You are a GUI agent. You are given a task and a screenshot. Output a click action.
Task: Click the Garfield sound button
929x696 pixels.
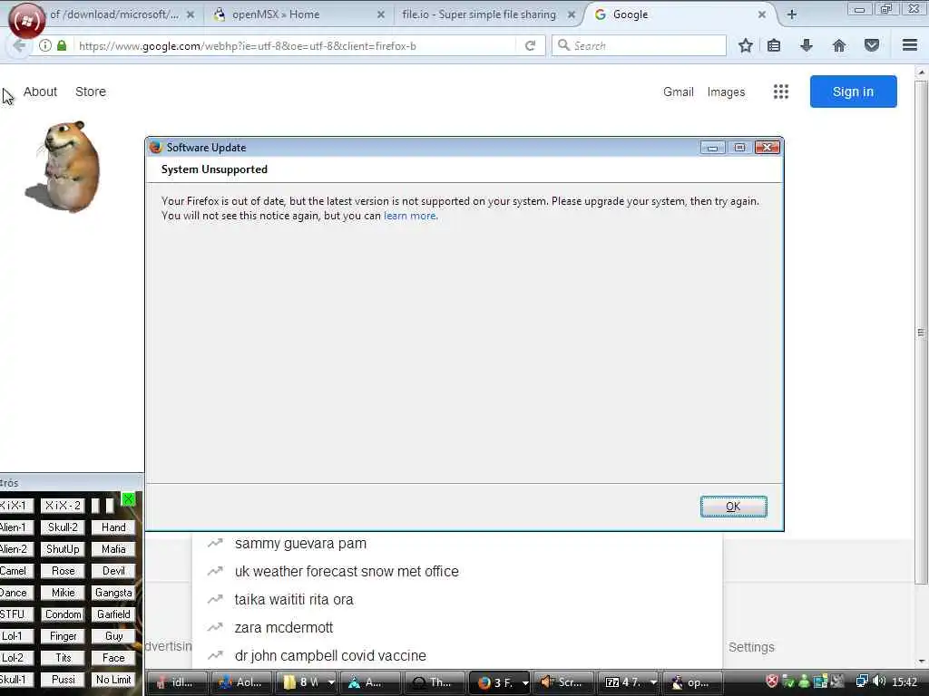[x=113, y=614]
